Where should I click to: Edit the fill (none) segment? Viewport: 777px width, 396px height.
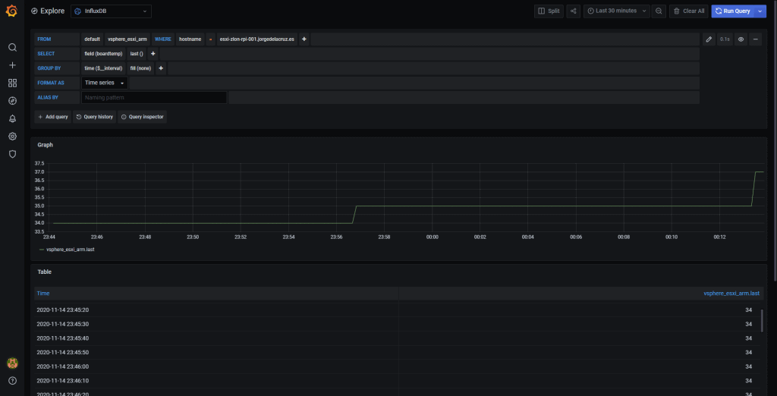140,68
